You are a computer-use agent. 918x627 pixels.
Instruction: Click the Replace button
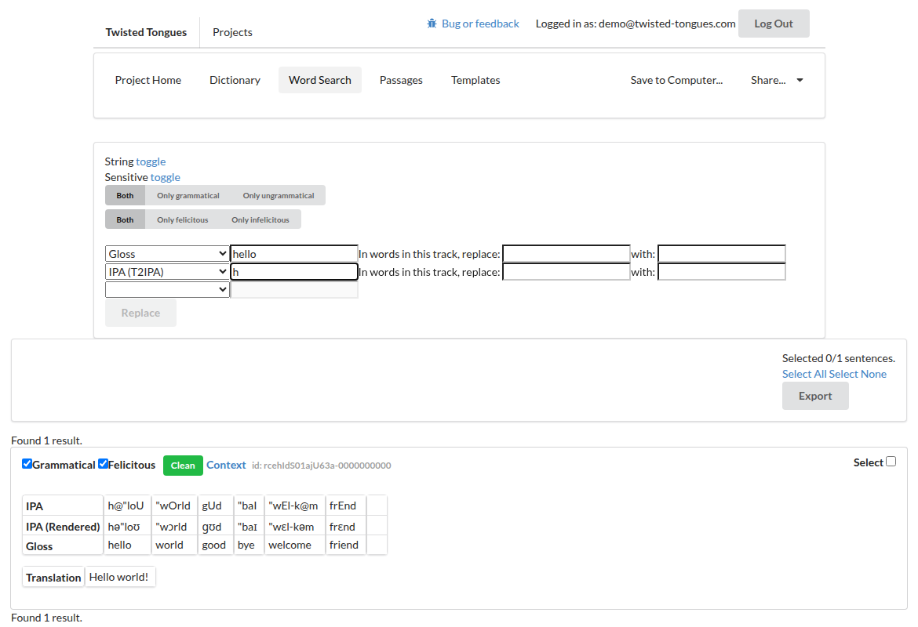coord(140,313)
